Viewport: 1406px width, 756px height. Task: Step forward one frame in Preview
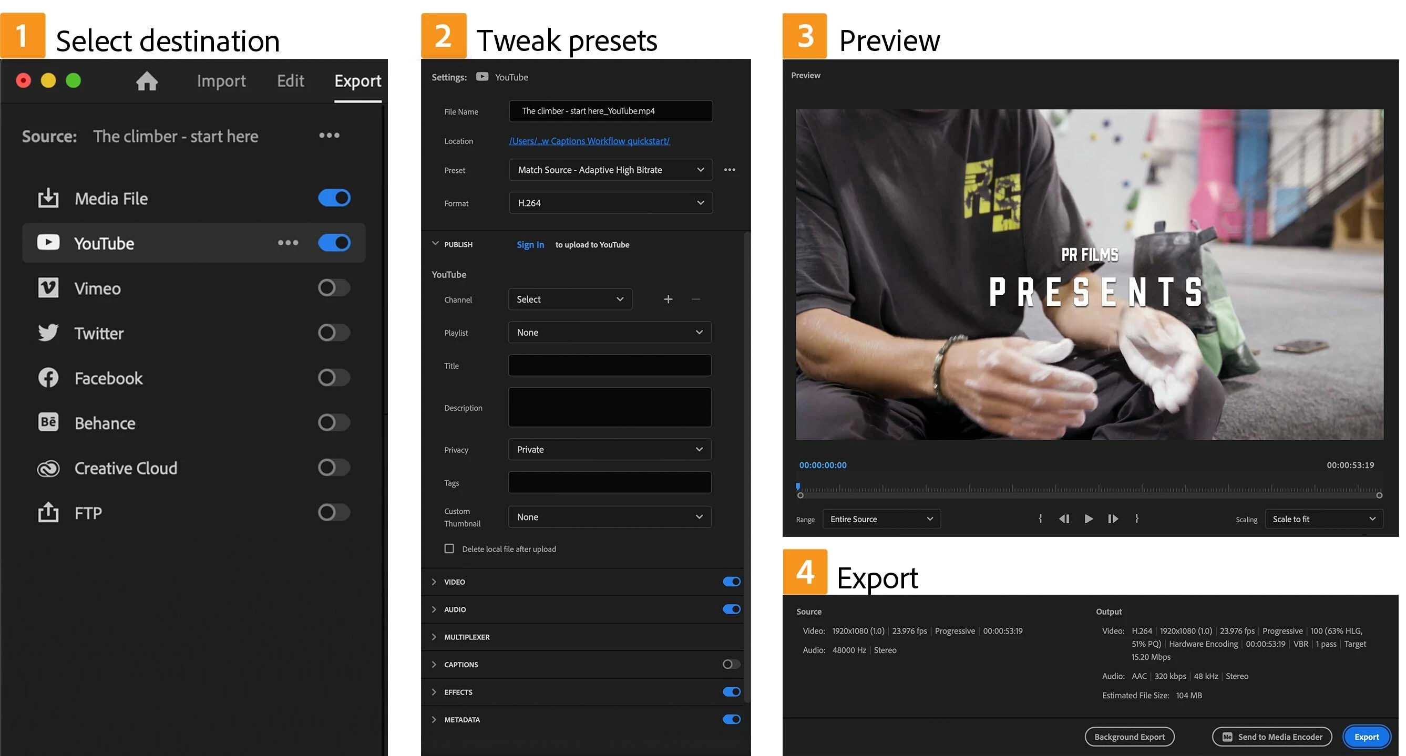(x=1113, y=519)
